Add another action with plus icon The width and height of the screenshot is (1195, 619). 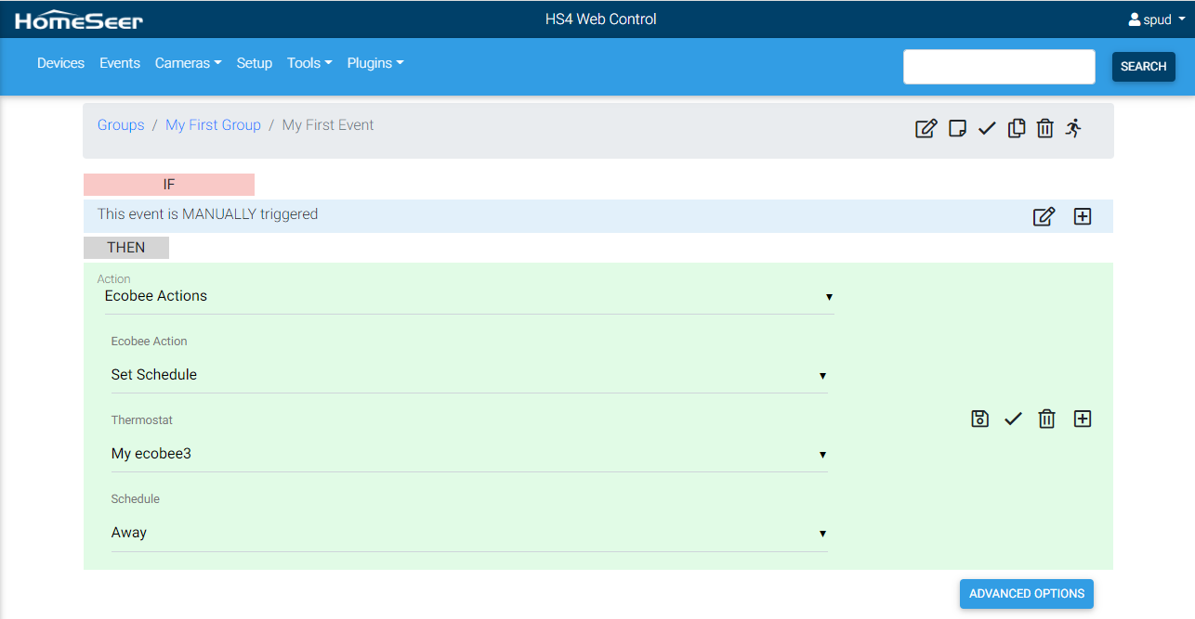click(1082, 419)
